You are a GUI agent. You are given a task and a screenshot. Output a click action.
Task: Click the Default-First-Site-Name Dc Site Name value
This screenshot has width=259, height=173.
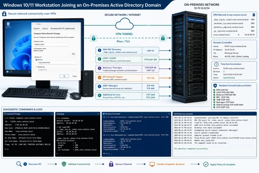click(x=30, y=138)
